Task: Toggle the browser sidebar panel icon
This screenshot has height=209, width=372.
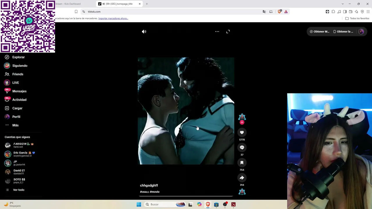Action: (x=345, y=12)
